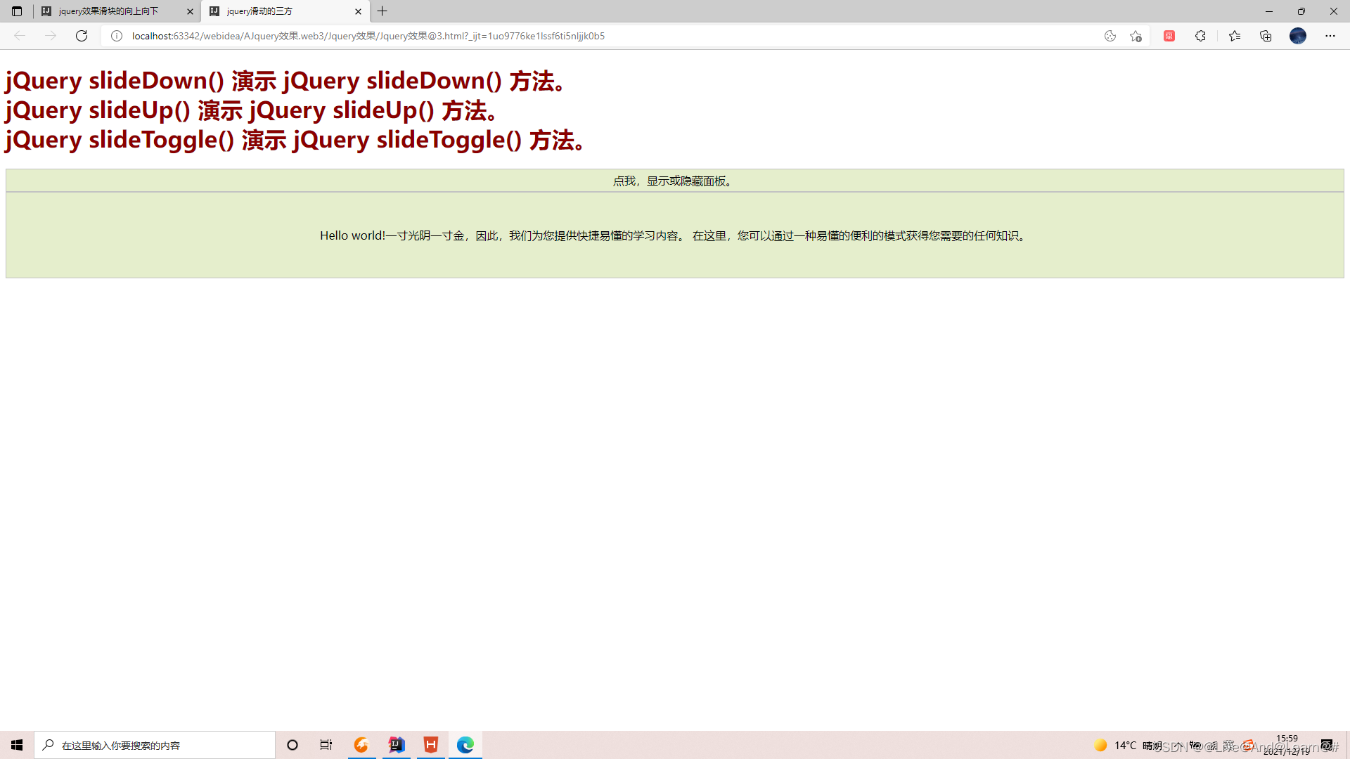Open a new browser tab

tap(382, 11)
